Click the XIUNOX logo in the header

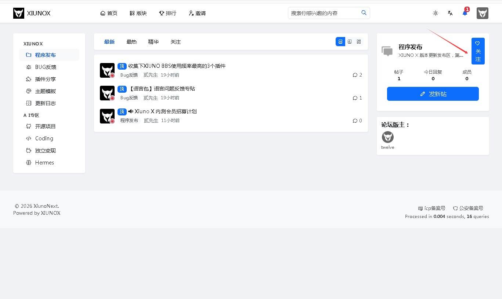point(32,13)
